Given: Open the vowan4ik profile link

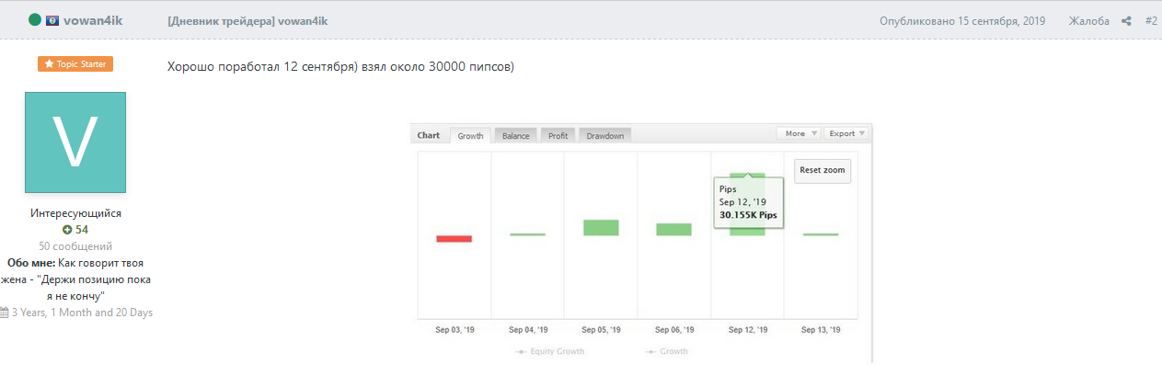Looking at the screenshot, I should coord(94,19).
